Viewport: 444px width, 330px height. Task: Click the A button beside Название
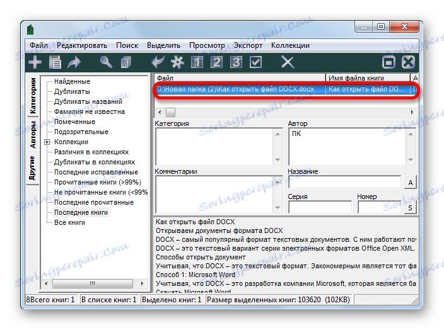pos(411,183)
